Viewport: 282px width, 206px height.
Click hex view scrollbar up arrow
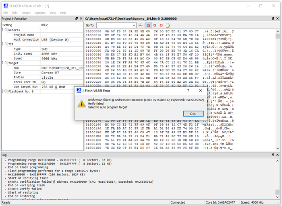click(278, 31)
